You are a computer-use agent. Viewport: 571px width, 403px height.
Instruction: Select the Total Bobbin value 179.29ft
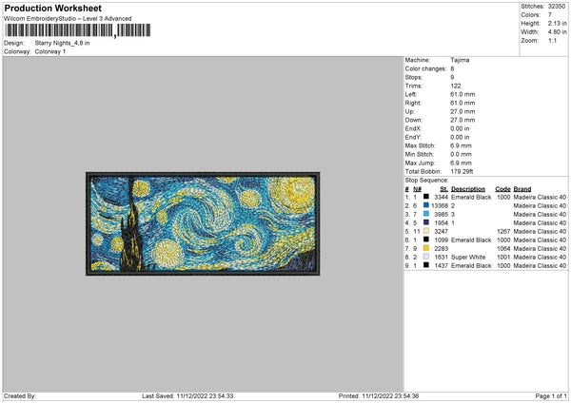click(x=462, y=171)
